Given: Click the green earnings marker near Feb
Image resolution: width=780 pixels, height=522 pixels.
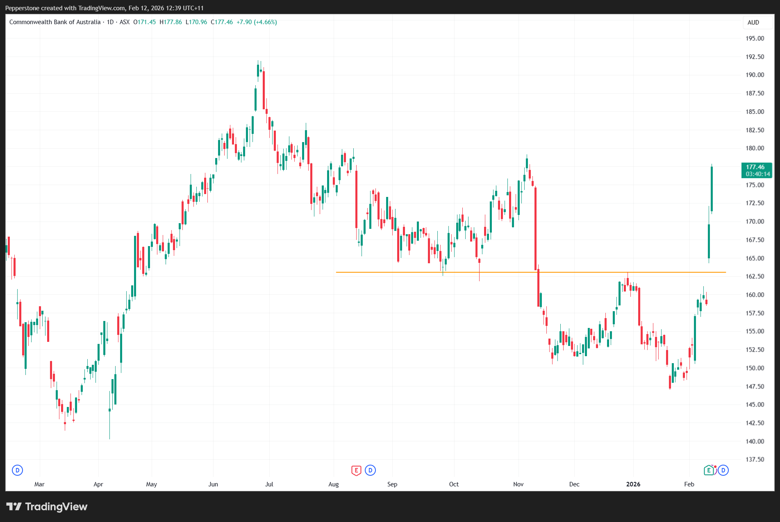Looking at the screenshot, I should (x=709, y=470).
